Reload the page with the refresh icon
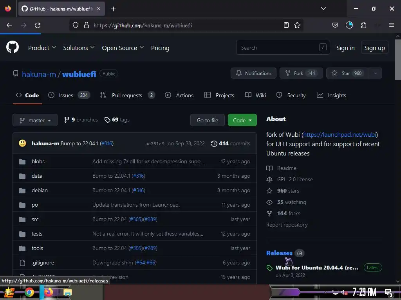Viewport: 401px width, 300px height. [38, 25]
